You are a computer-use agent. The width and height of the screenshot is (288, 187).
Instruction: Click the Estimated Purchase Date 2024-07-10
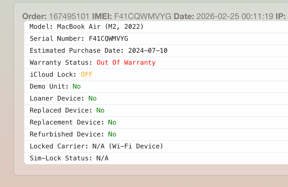point(148,51)
